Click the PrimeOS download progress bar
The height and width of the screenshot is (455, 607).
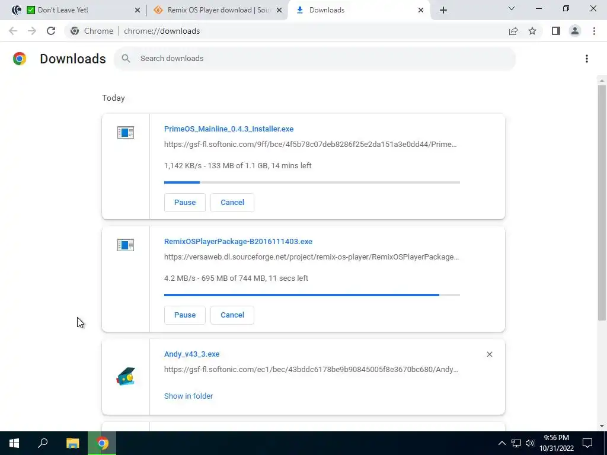[x=312, y=182]
